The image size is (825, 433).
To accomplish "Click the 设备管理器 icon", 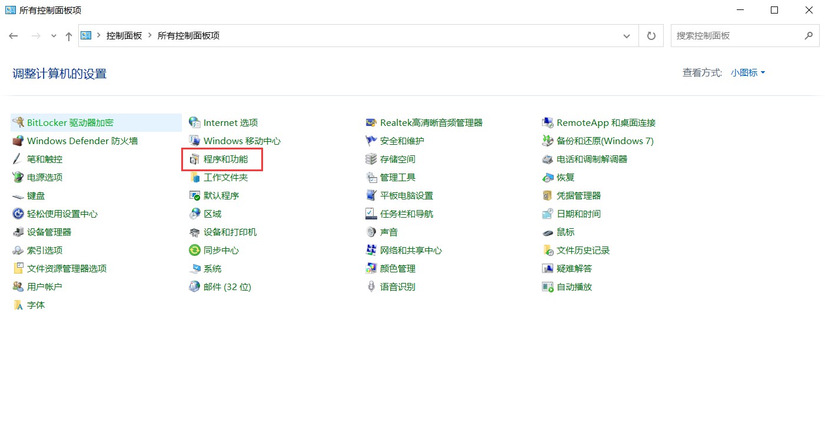I will 18,232.
